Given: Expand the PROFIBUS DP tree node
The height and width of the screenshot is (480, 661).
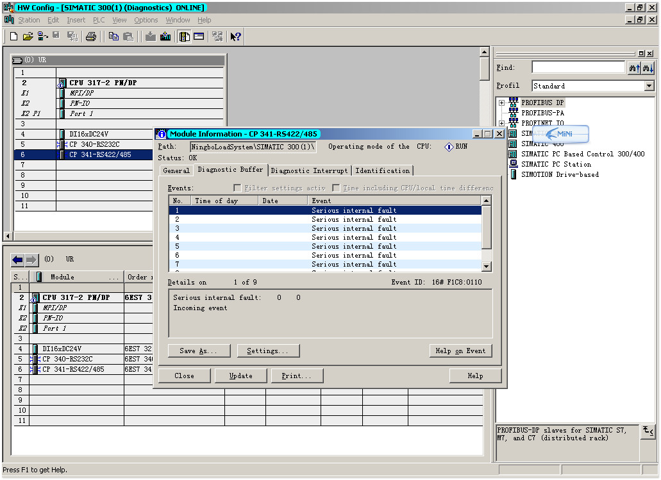Looking at the screenshot, I should click(x=501, y=103).
